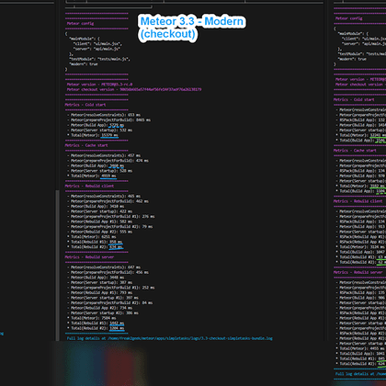Click 'Meteor(prepareProjectForBuild #2): 79 ms' line
The width and height of the screenshot is (386, 386).
click(110, 227)
